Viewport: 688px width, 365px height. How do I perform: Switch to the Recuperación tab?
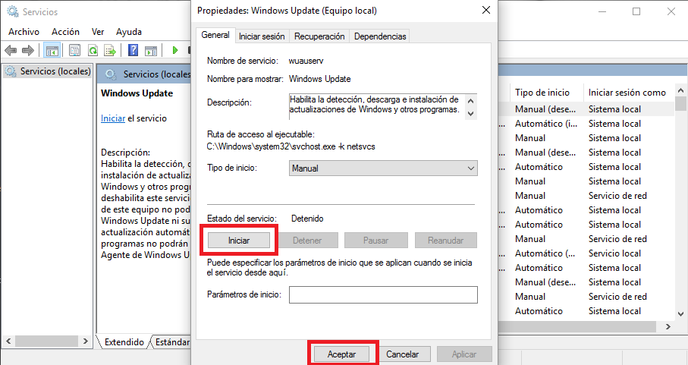pyautogui.click(x=319, y=36)
